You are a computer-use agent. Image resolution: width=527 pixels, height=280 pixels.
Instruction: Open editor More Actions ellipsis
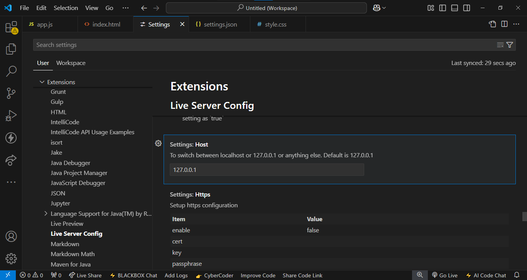(x=516, y=24)
